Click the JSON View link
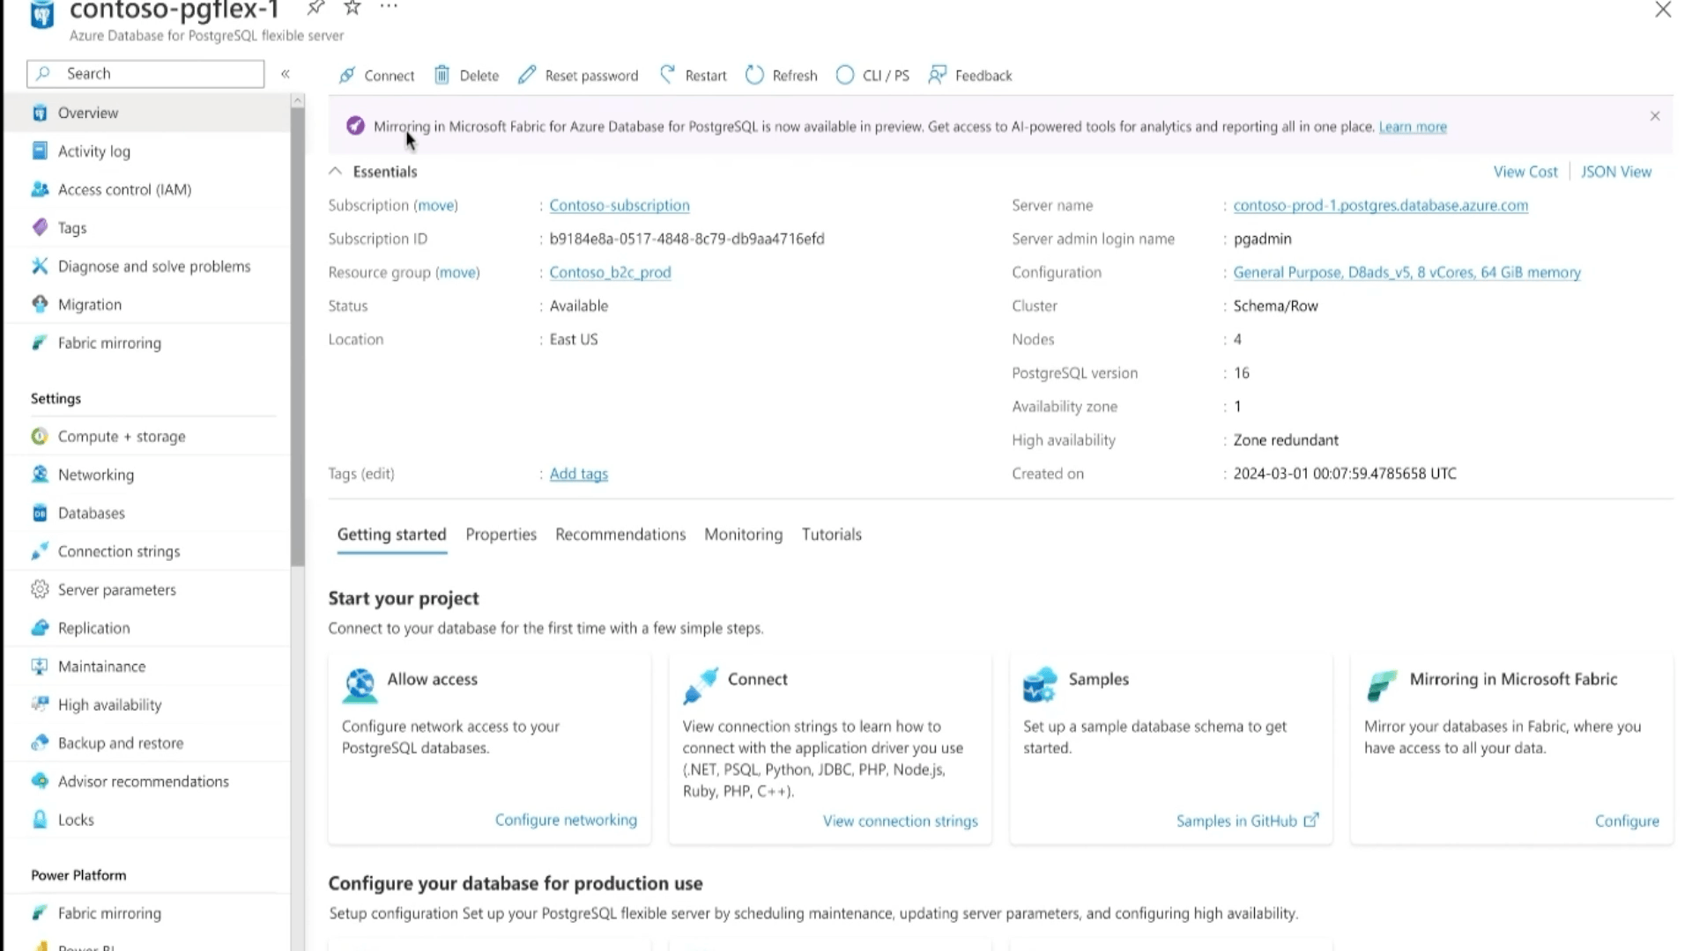This screenshot has width=1692, height=951. click(1615, 172)
